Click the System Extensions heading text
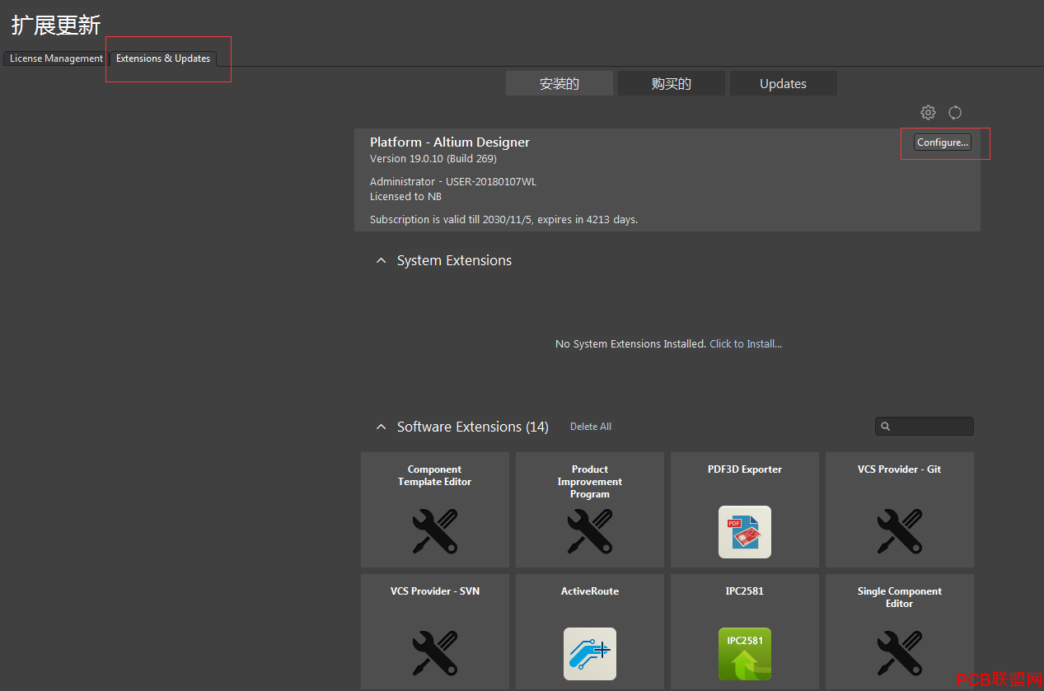 [454, 260]
